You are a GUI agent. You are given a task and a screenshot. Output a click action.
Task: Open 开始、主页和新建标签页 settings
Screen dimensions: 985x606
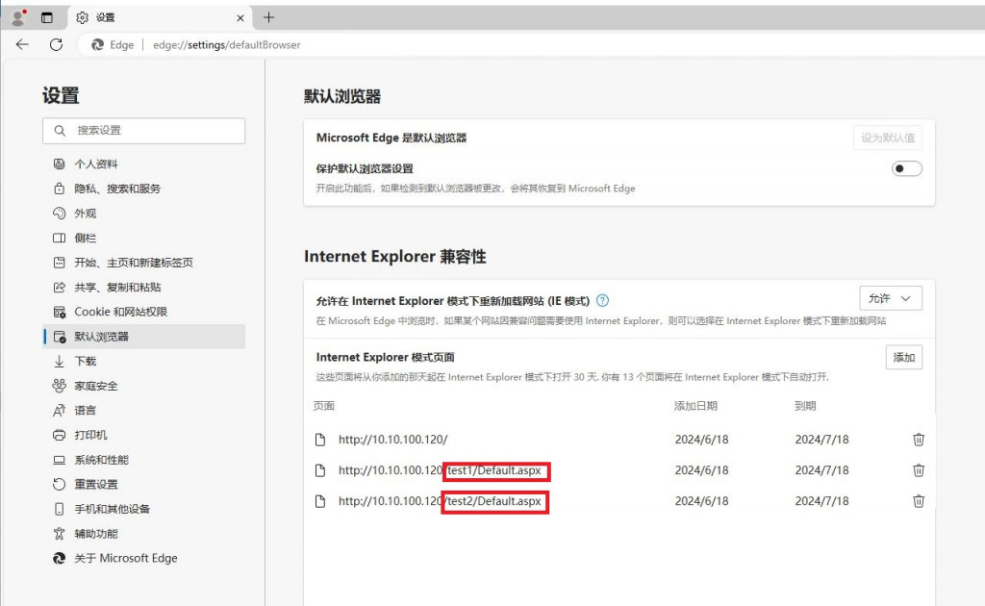pyautogui.click(x=134, y=263)
